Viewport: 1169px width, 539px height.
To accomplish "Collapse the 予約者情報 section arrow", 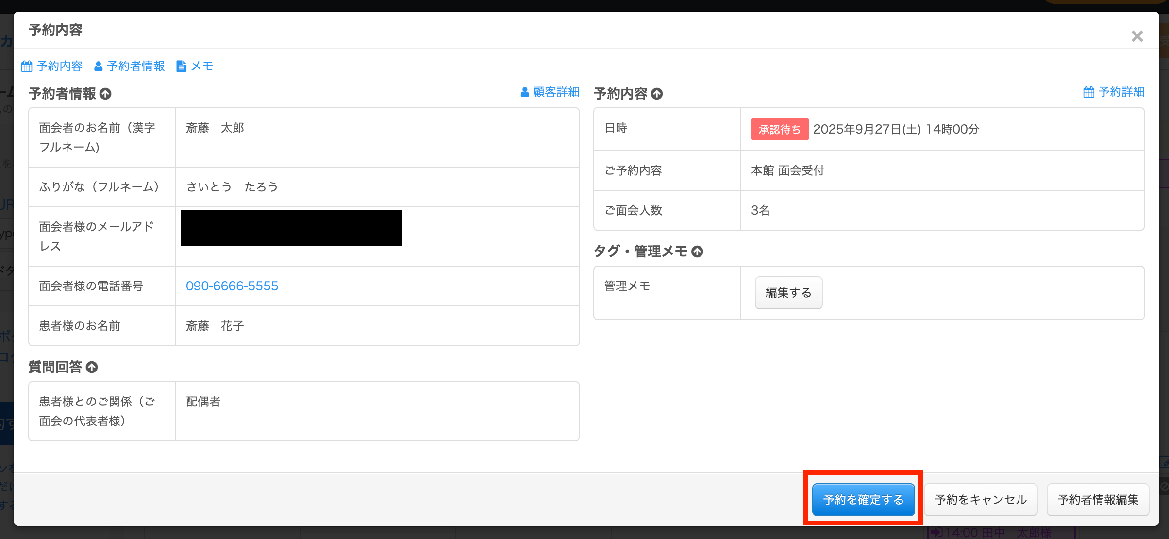I will (105, 94).
